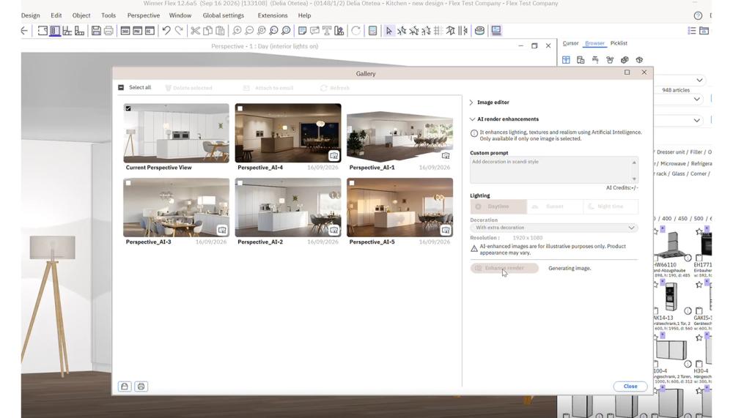733x418 pixels.
Task: Open the gallery image icon in toolbar
Action: coord(496,31)
